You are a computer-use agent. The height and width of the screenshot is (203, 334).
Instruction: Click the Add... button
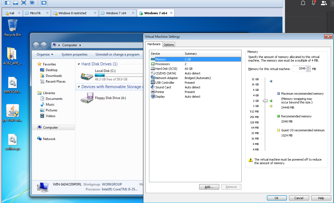209,187
